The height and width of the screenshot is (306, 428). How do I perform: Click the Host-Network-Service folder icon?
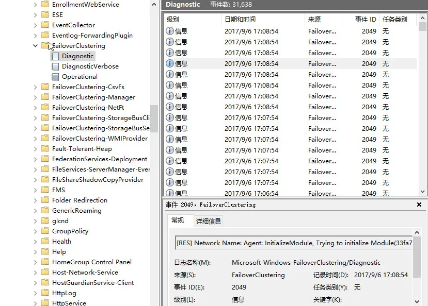point(45,272)
